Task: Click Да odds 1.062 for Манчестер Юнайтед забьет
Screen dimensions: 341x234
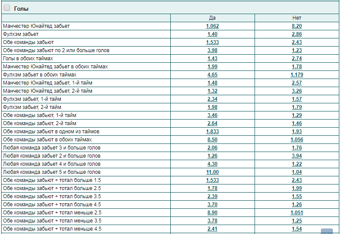Action: (x=212, y=26)
